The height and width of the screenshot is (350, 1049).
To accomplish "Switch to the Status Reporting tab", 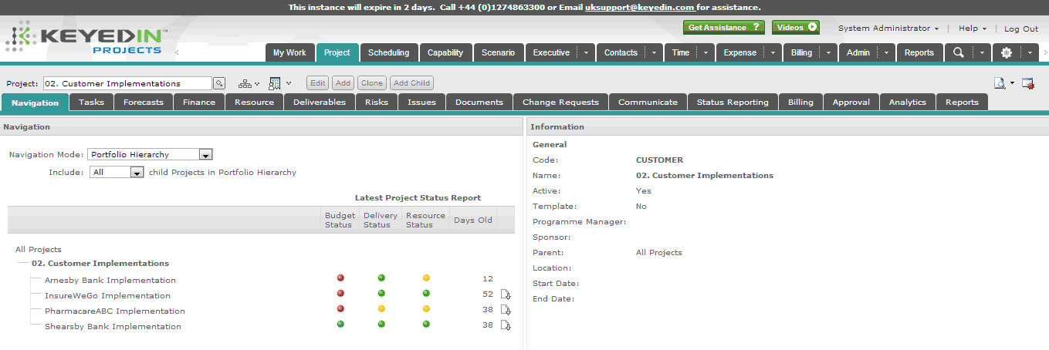I will click(733, 102).
